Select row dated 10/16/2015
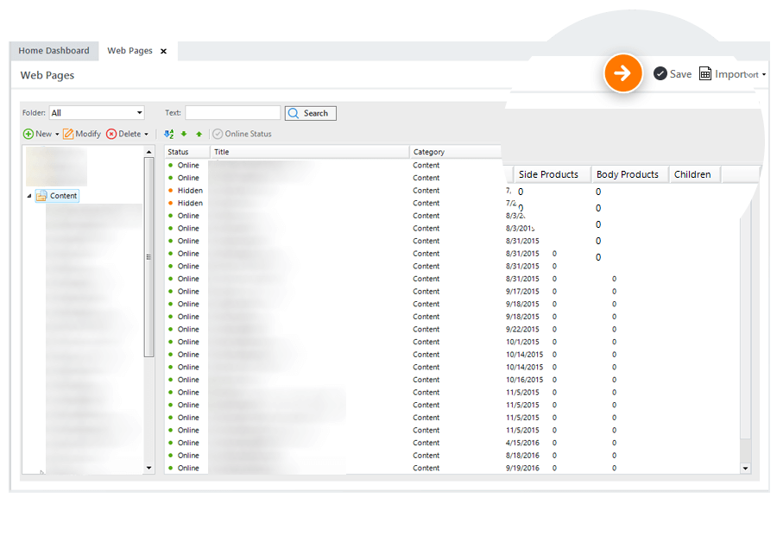The height and width of the screenshot is (535, 777). [x=453, y=380]
